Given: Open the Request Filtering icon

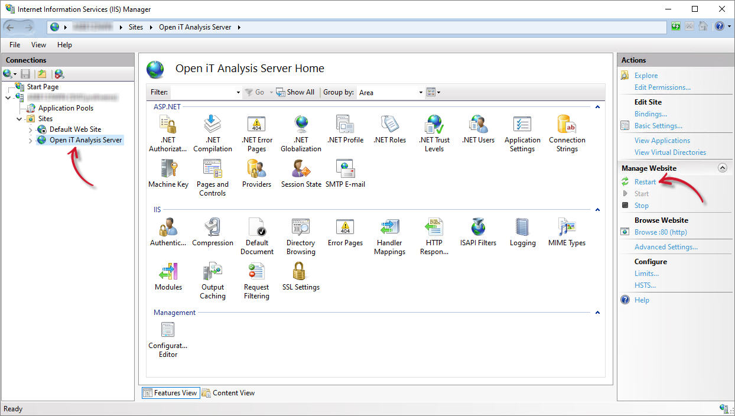Looking at the screenshot, I should coord(256,280).
